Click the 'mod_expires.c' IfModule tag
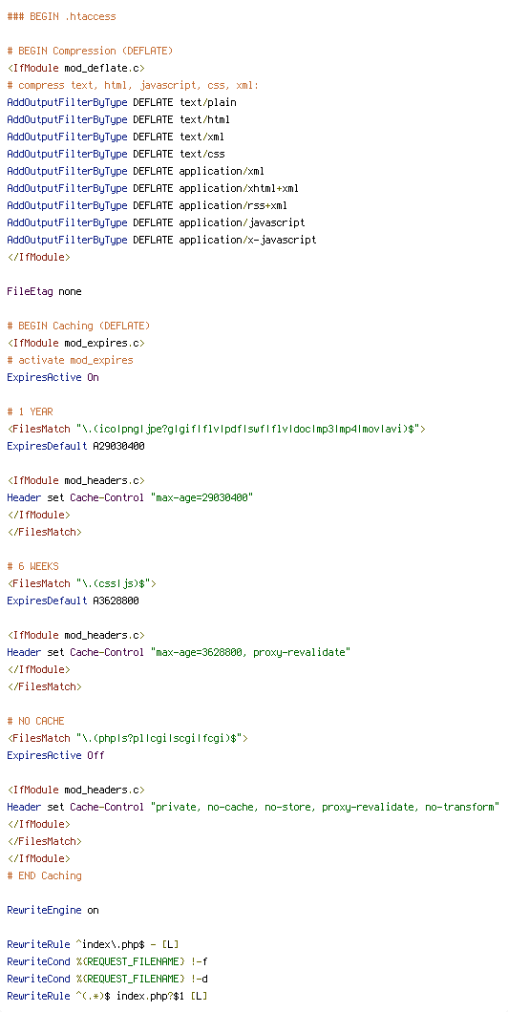The height and width of the screenshot is (1012, 508). point(75,344)
